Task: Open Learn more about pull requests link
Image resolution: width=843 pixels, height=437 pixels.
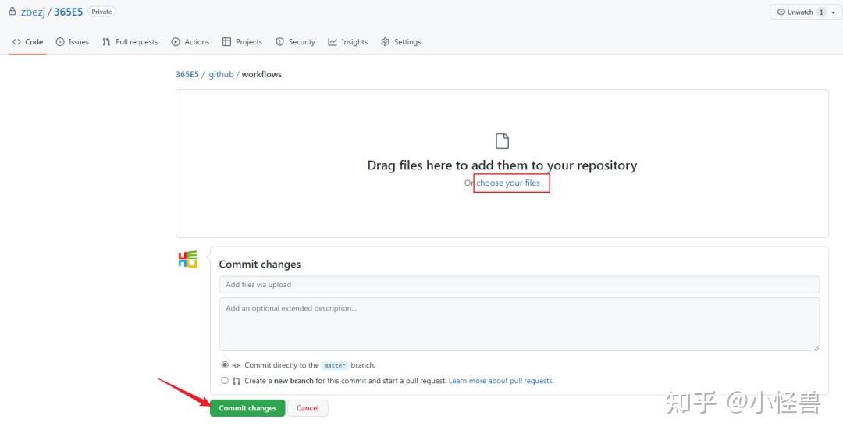Action: click(x=501, y=381)
